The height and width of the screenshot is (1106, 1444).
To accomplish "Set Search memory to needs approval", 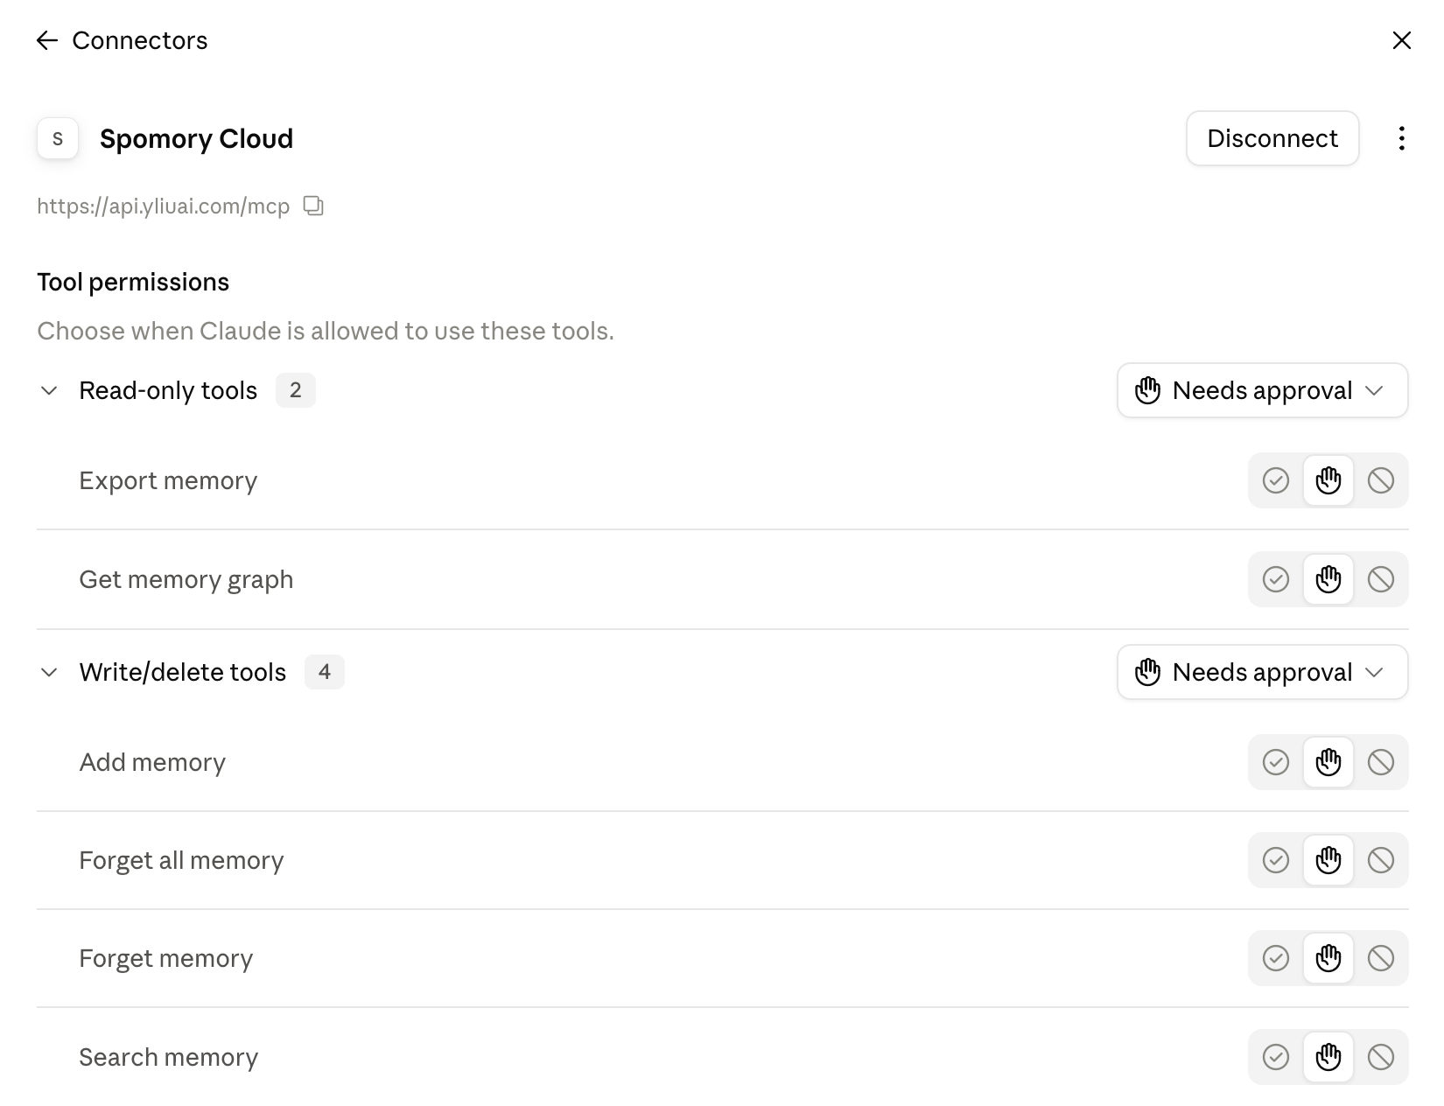I will (1328, 1057).
